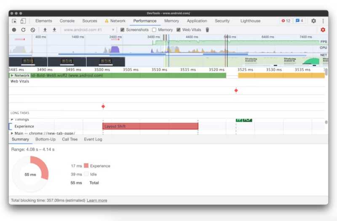Click the reload and profile icon
The width and height of the screenshot is (337, 221).
tap(23, 30)
